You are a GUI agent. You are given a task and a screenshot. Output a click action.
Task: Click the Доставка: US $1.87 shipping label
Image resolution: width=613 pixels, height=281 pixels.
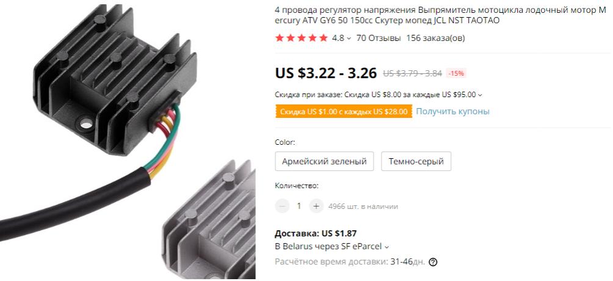(316, 233)
